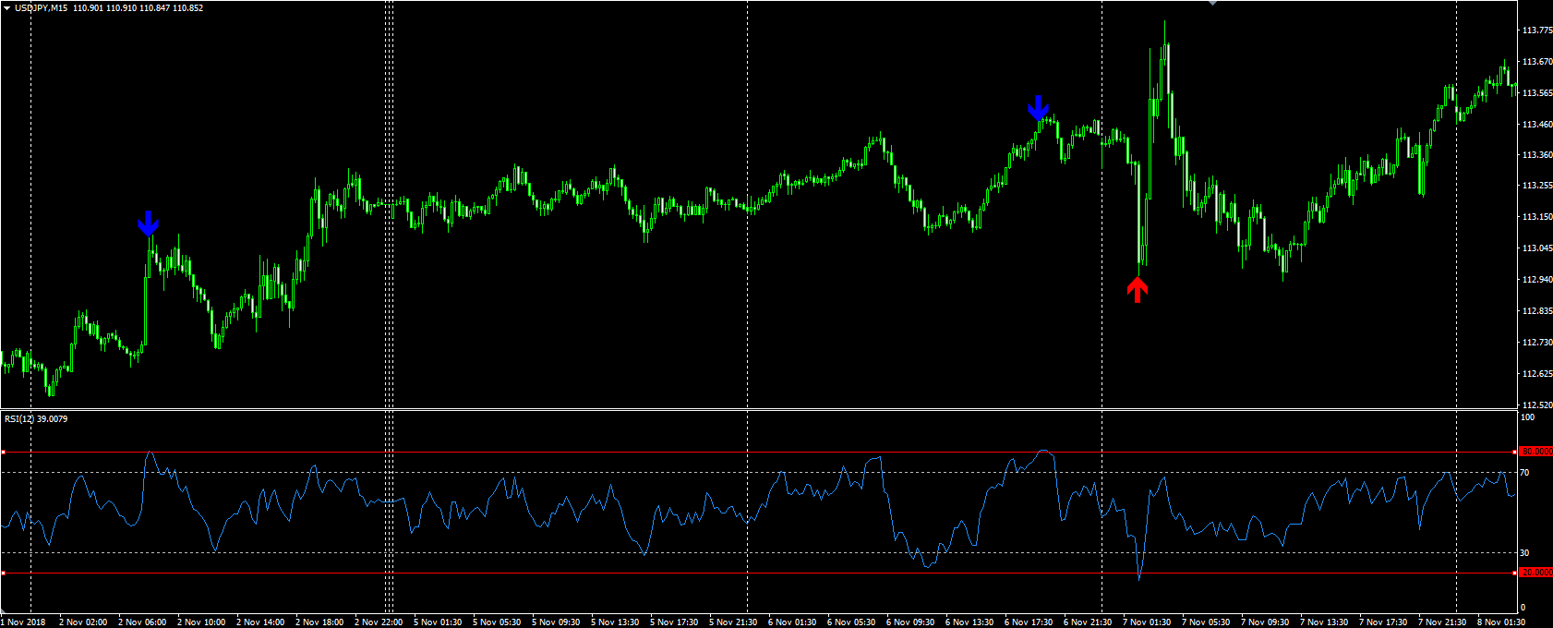Click the 8 Nov 01:30 time label
This screenshot has width=1553, height=628.
pyautogui.click(x=1501, y=622)
